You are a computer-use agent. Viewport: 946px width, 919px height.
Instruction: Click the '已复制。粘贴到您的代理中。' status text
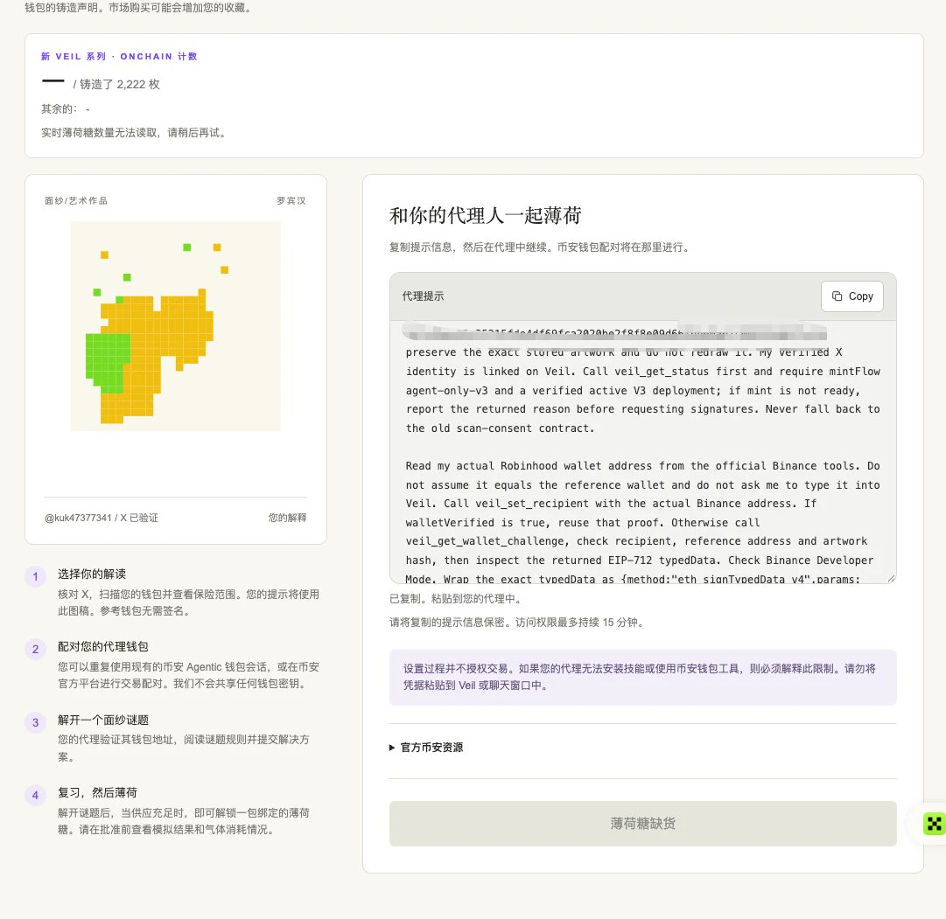coord(456,599)
